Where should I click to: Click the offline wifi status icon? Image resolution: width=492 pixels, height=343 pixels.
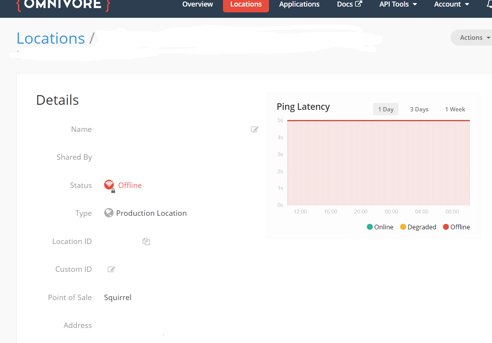pyautogui.click(x=109, y=185)
